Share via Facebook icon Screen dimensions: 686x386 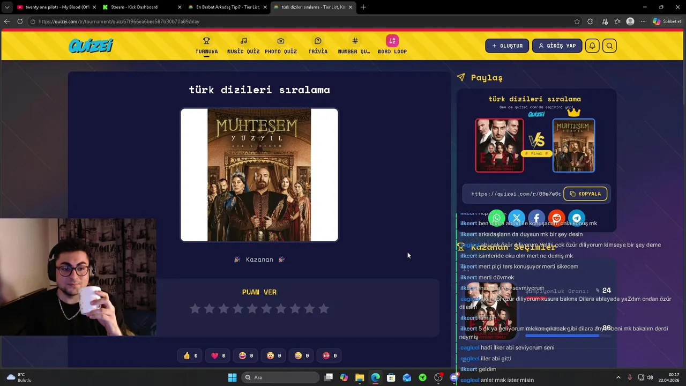[536, 218]
